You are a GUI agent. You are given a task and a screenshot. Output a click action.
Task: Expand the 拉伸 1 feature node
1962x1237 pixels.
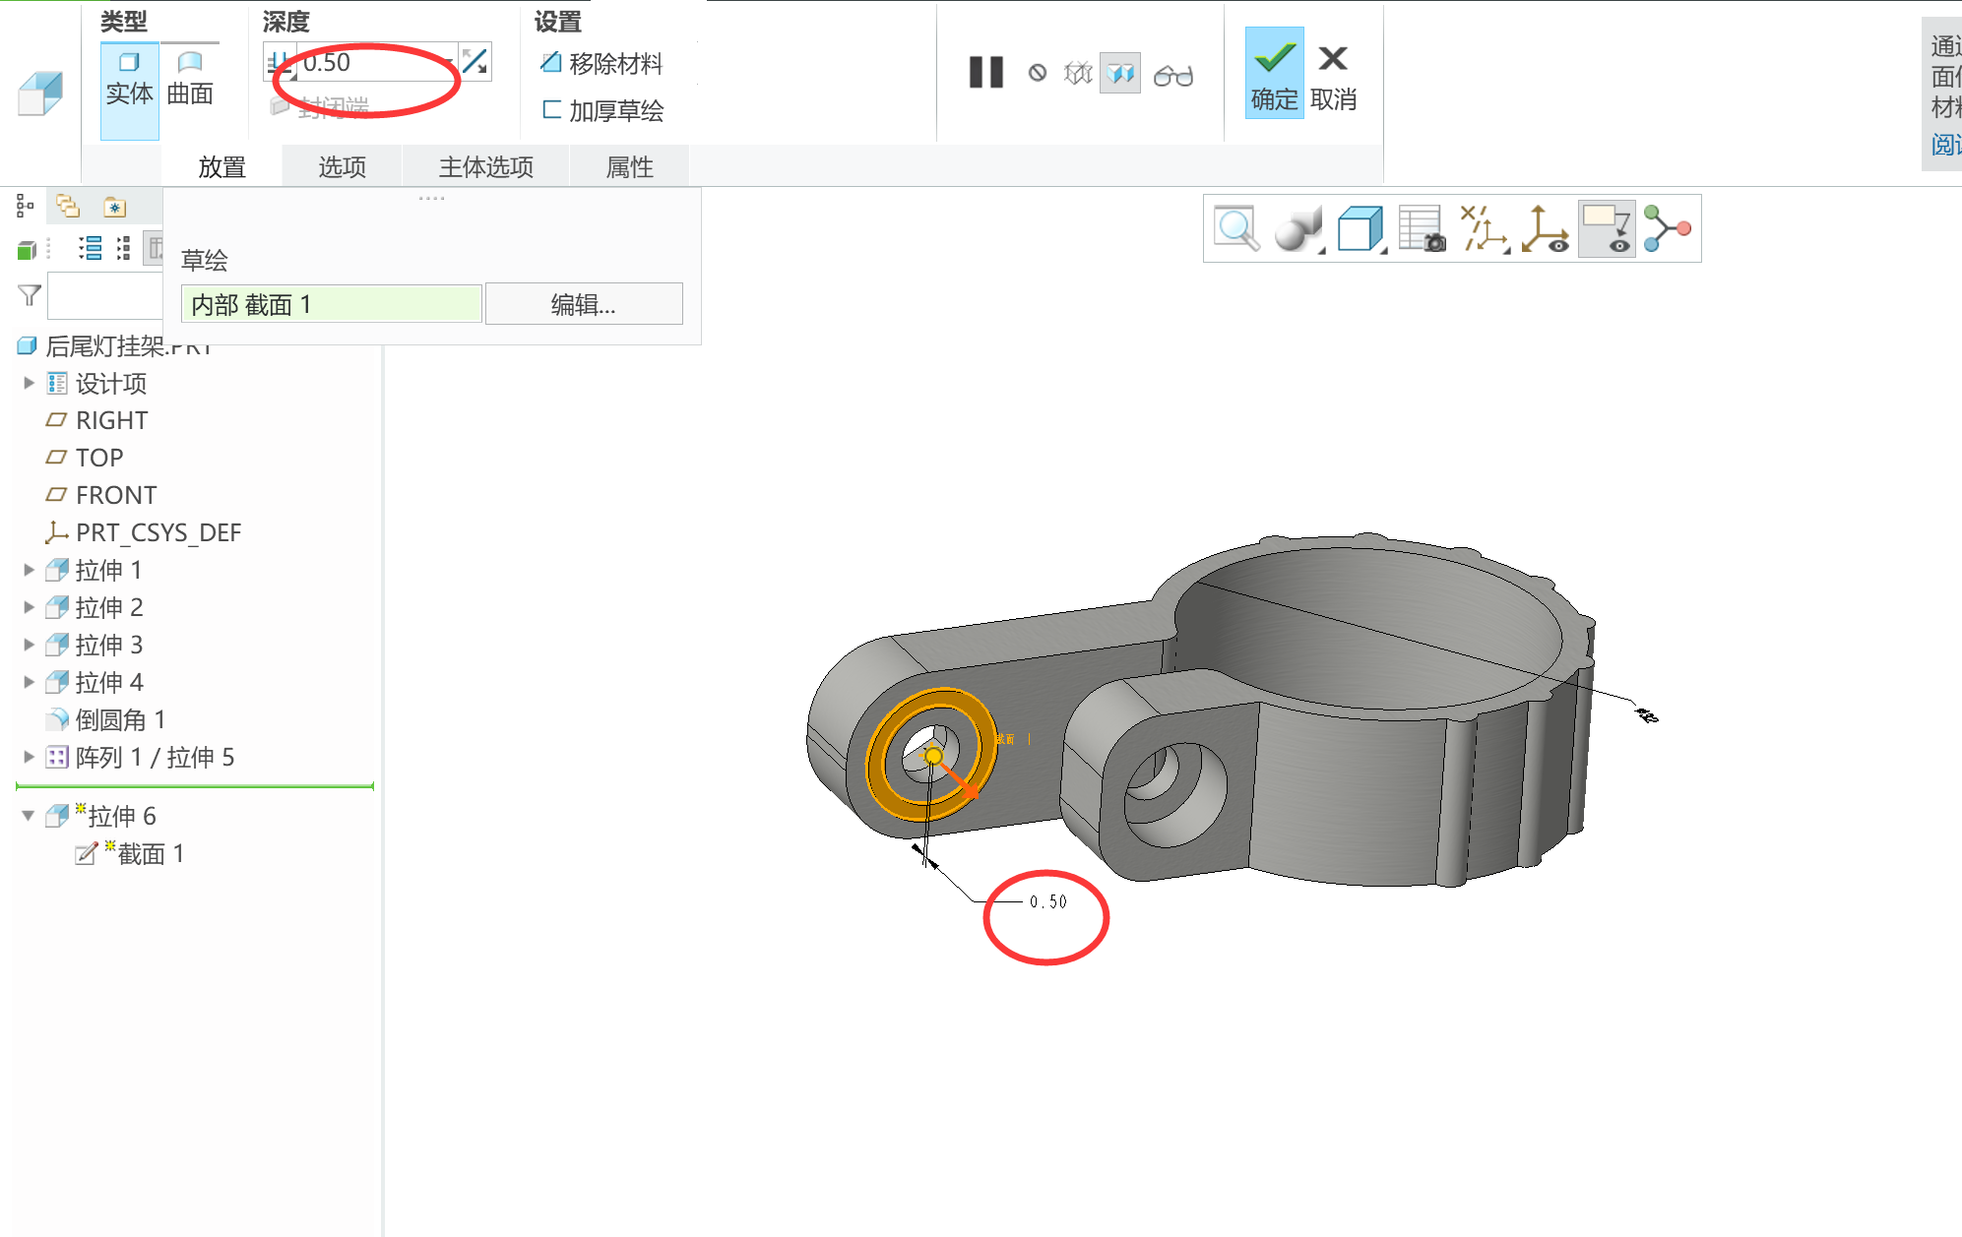pyautogui.click(x=29, y=570)
